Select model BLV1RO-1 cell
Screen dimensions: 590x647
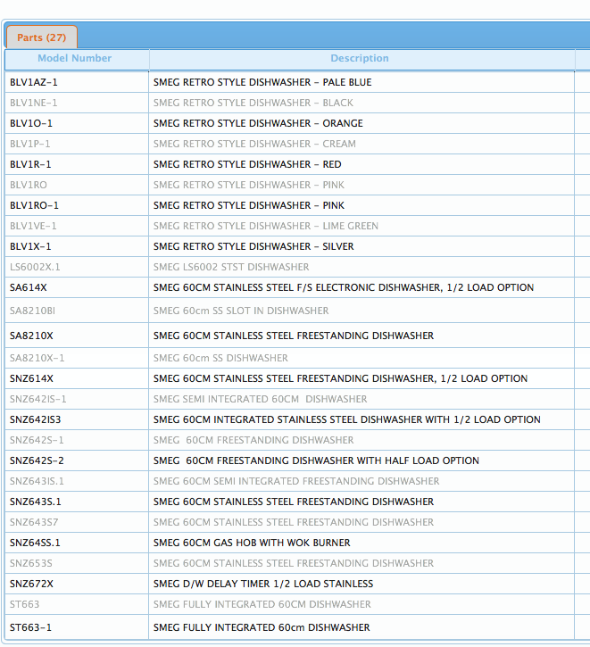[x=77, y=205]
